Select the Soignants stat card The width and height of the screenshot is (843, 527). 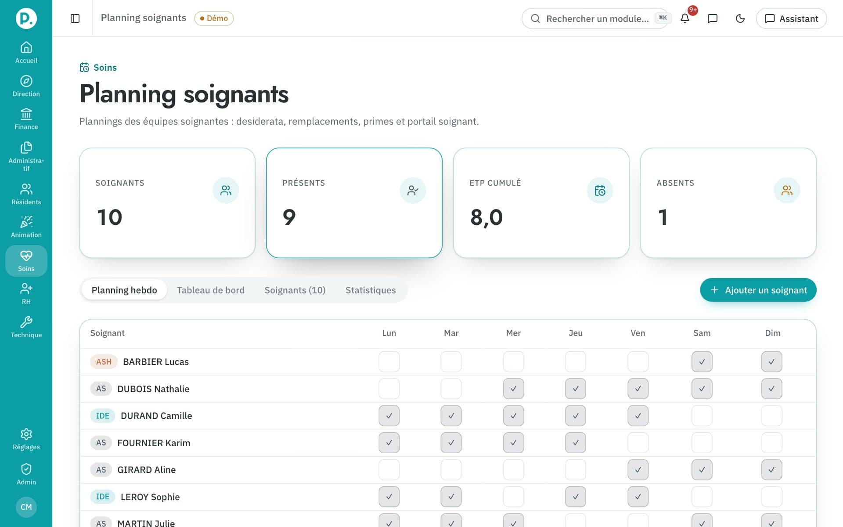[167, 203]
